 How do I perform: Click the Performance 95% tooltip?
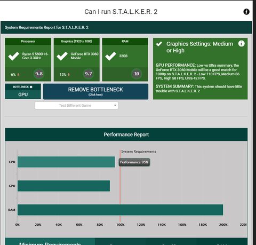tap(134, 162)
